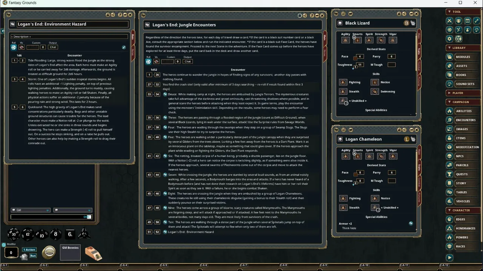Open the combat tracker crossed-swords tool

[x=449, y=21]
